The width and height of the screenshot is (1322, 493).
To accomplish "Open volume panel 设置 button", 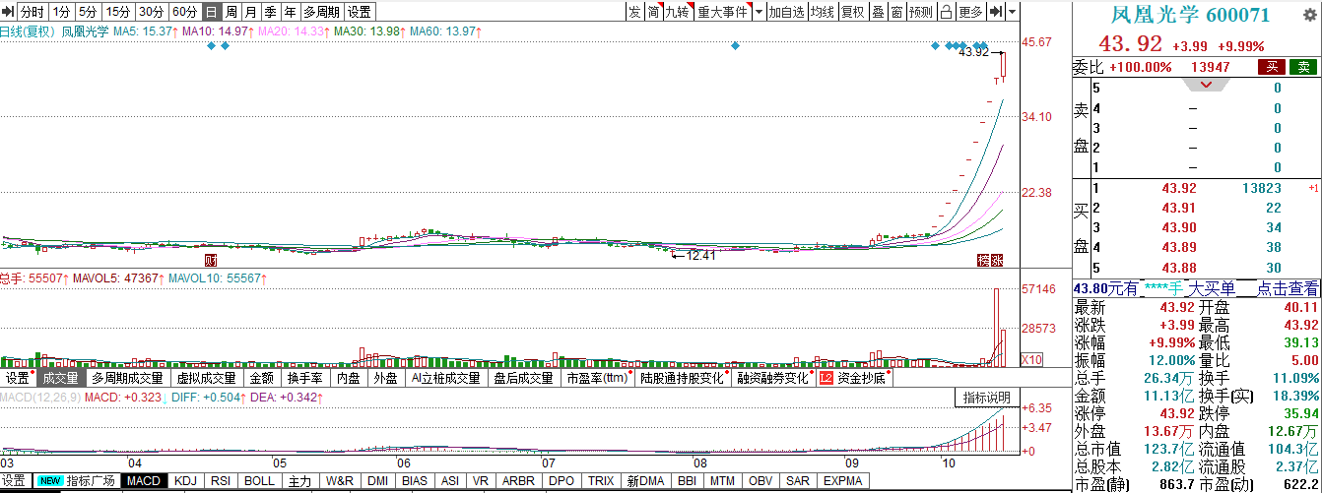I will tap(18, 378).
